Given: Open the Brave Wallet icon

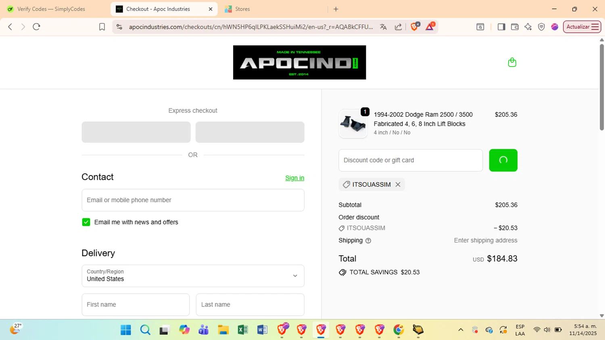Looking at the screenshot, I should click(x=515, y=27).
